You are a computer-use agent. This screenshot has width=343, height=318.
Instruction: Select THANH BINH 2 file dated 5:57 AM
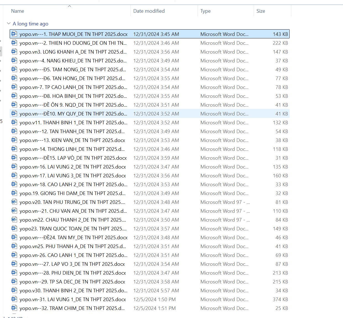coord(73,291)
